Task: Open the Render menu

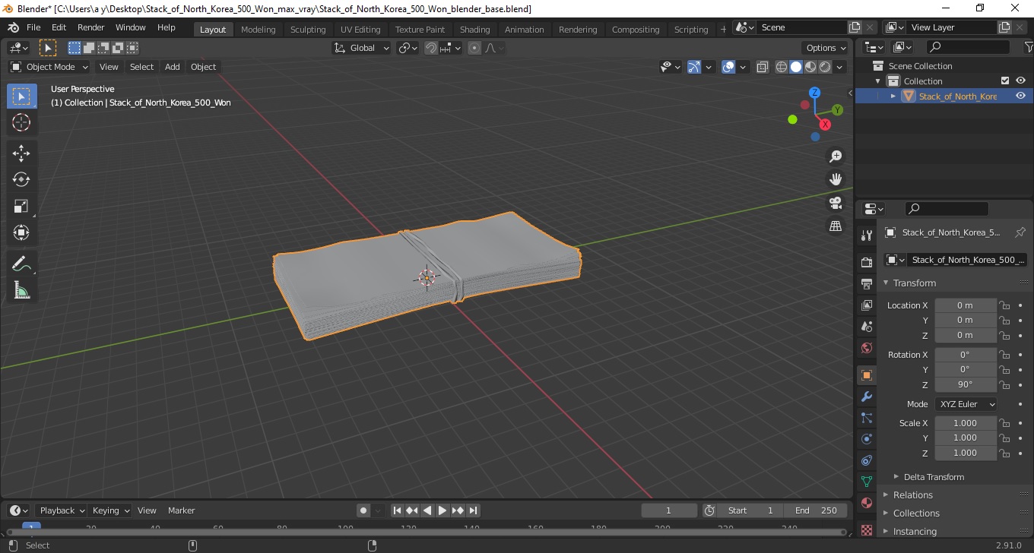Action: pos(90,27)
